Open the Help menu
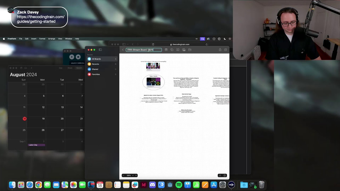340x191 pixels. click(x=77, y=39)
